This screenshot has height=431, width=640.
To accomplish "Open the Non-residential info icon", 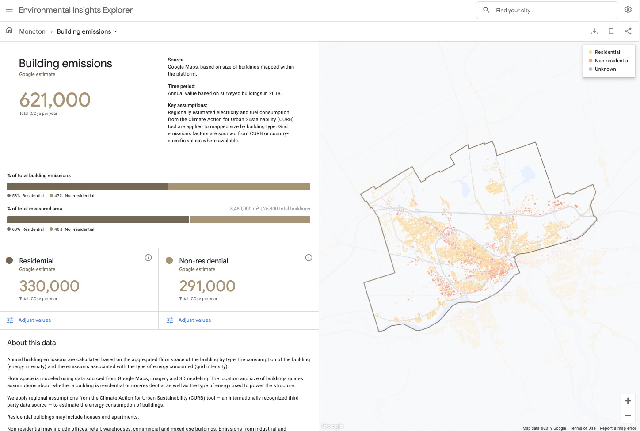I will click(x=309, y=258).
